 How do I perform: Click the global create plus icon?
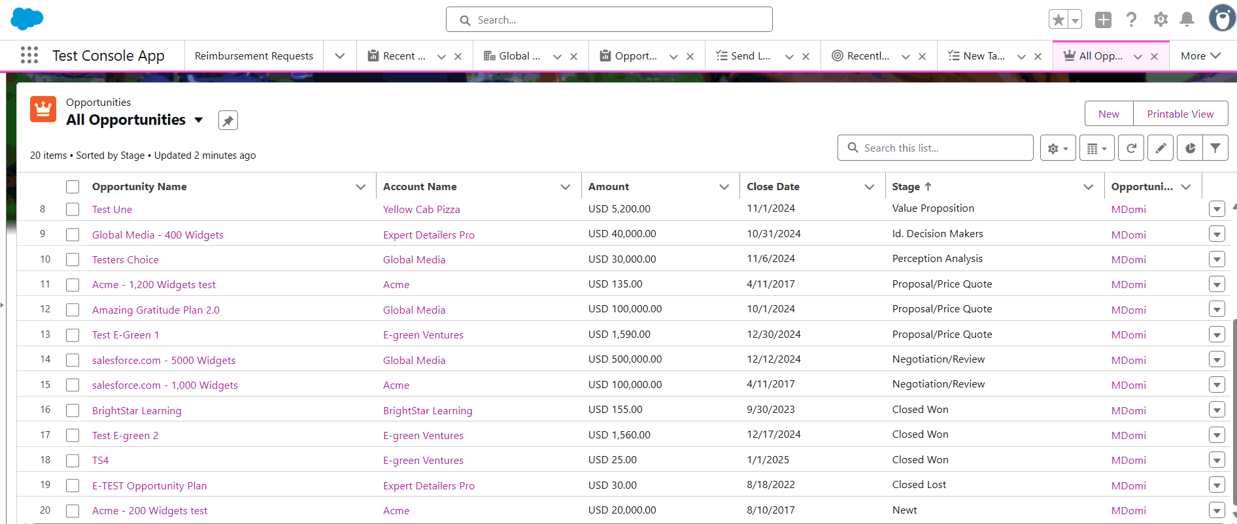[x=1103, y=20]
